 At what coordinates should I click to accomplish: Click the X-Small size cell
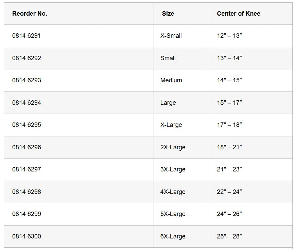[x=171, y=36]
